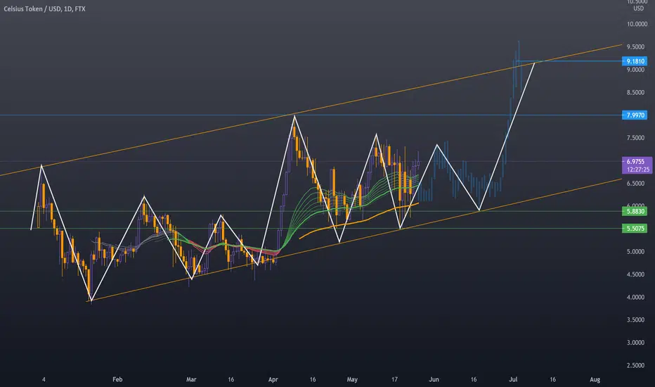Select the 5.8830 green price label
Screen dimensions: 655x387
tap(635, 211)
